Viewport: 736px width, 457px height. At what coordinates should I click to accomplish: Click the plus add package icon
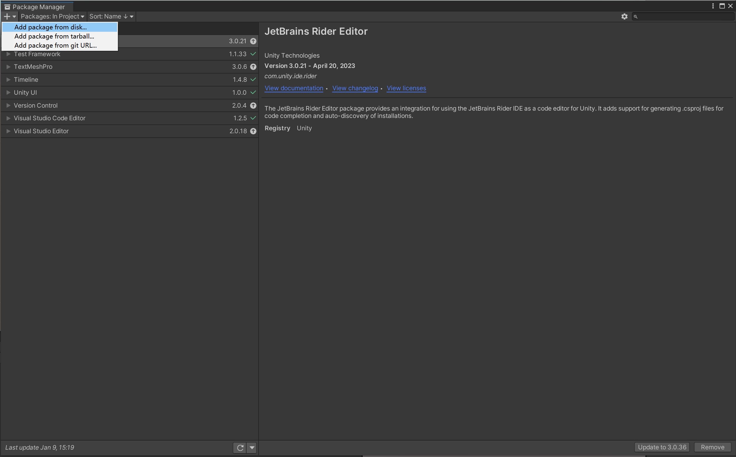7,16
